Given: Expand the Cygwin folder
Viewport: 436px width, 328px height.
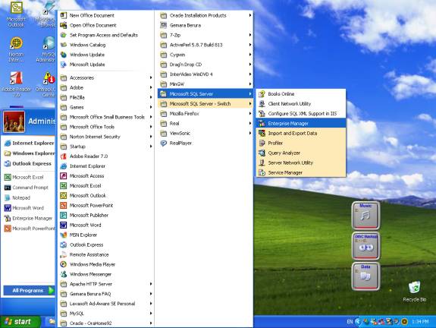Looking at the screenshot, I should [x=205, y=55].
